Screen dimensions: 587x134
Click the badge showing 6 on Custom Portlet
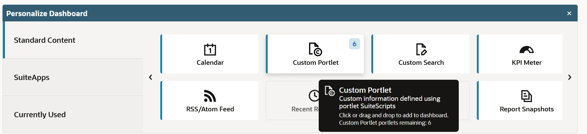pyautogui.click(x=355, y=44)
